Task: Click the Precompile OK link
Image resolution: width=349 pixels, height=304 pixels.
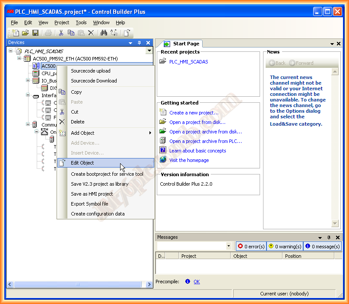Action: click(x=197, y=282)
